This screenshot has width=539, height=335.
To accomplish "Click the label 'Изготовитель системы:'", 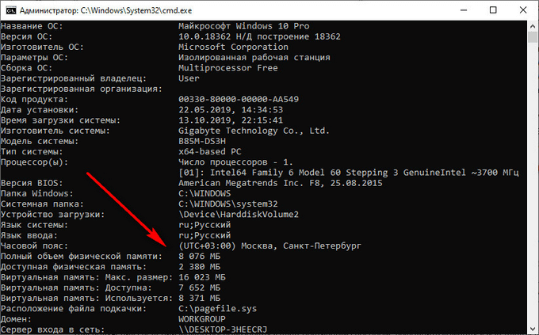I will click(x=55, y=131).
